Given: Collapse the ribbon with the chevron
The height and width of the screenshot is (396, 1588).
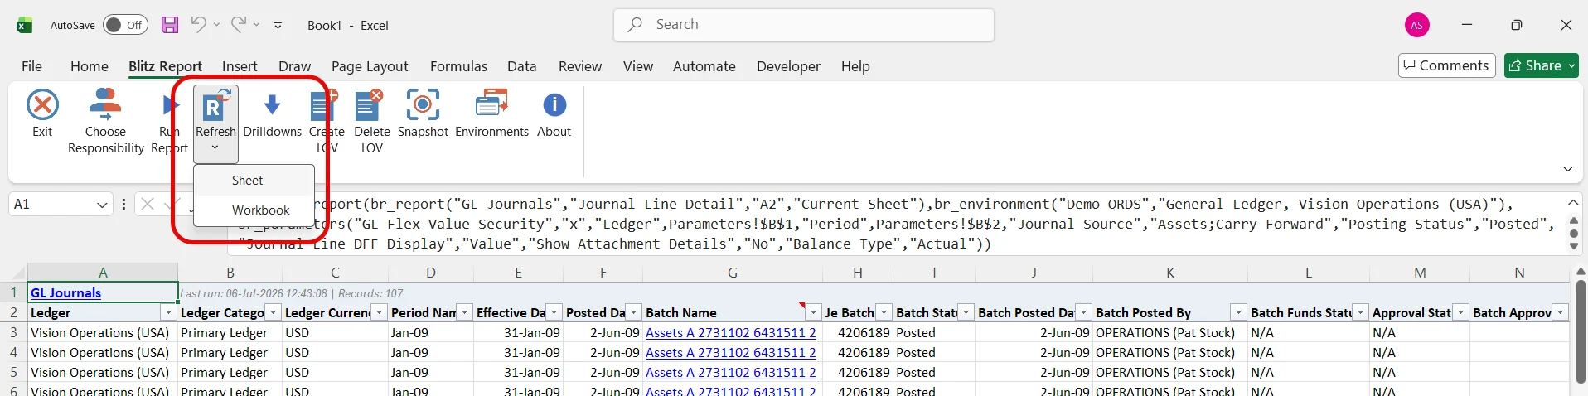Looking at the screenshot, I should [x=1567, y=169].
